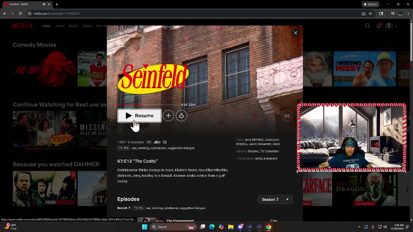Open the Season 7 dropdown
This screenshot has height=232, width=413.
point(275,199)
